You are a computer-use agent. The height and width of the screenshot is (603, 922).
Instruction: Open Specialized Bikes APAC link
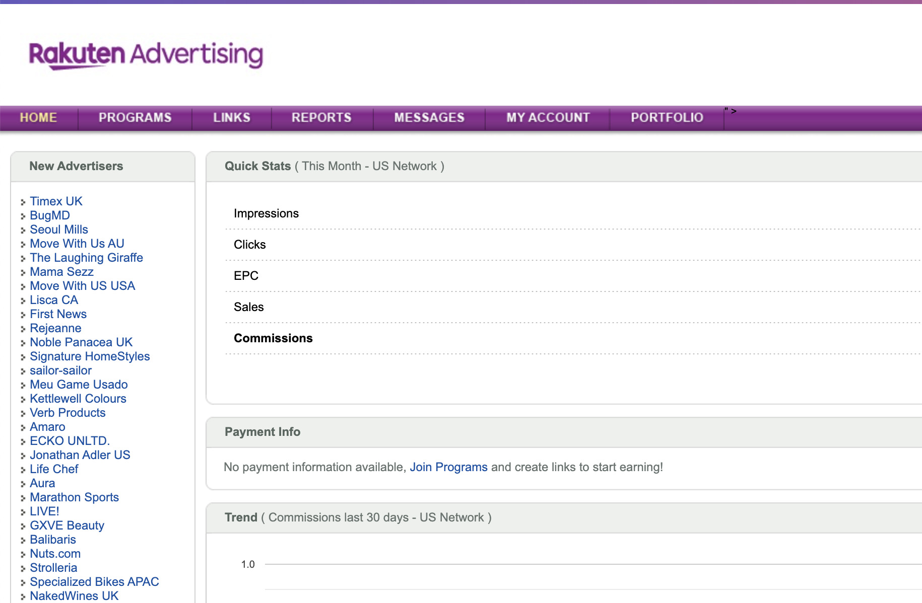coord(94,582)
